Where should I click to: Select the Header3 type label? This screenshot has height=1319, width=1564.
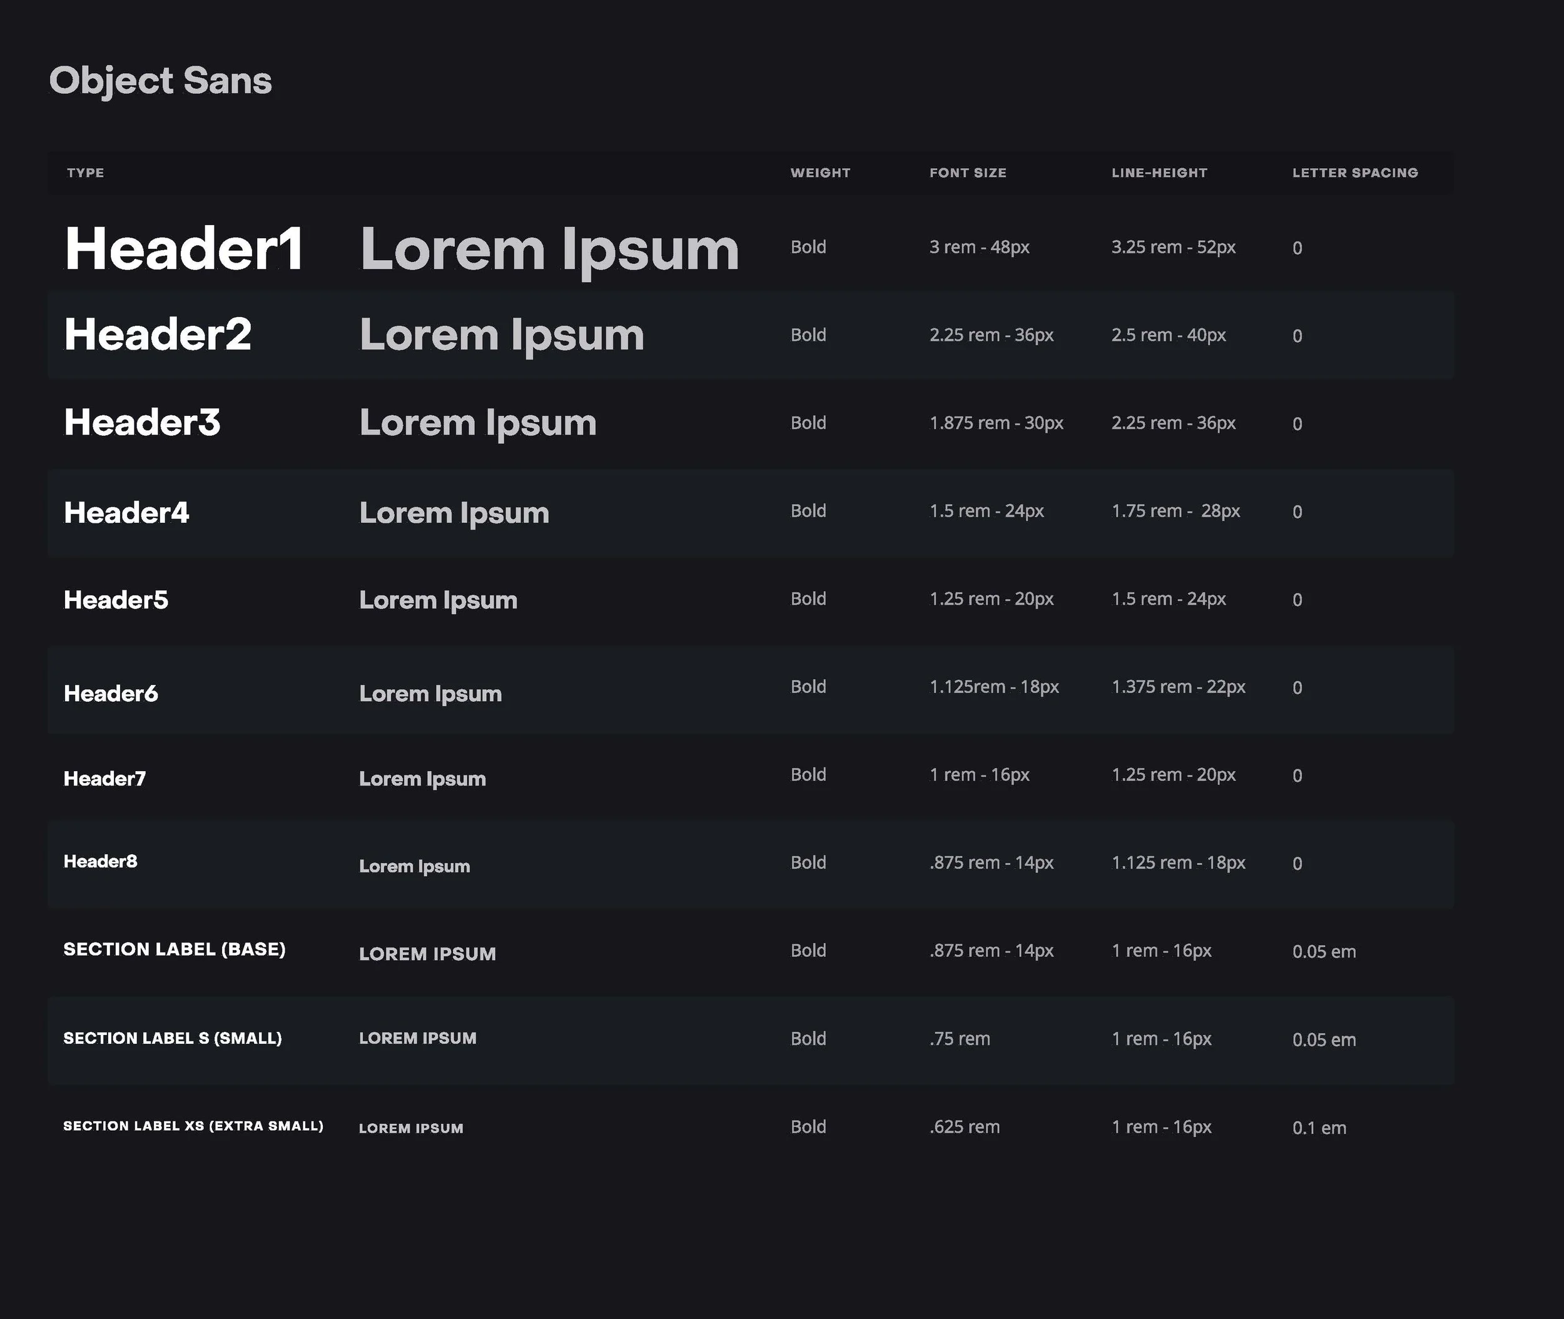[x=142, y=423]
